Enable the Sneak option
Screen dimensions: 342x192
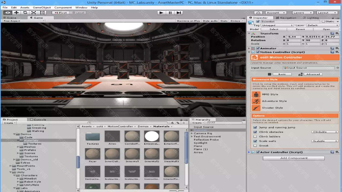(255, 146)
